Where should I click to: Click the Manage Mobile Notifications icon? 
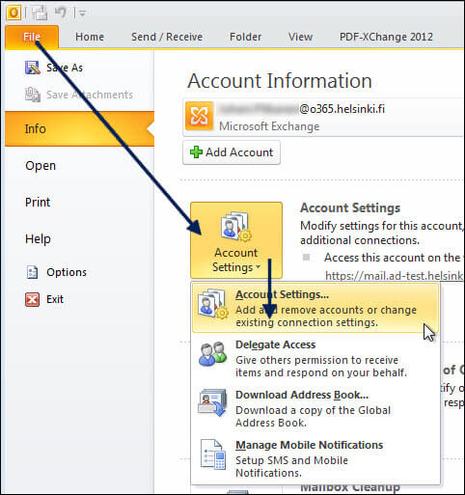click(212, 454)
